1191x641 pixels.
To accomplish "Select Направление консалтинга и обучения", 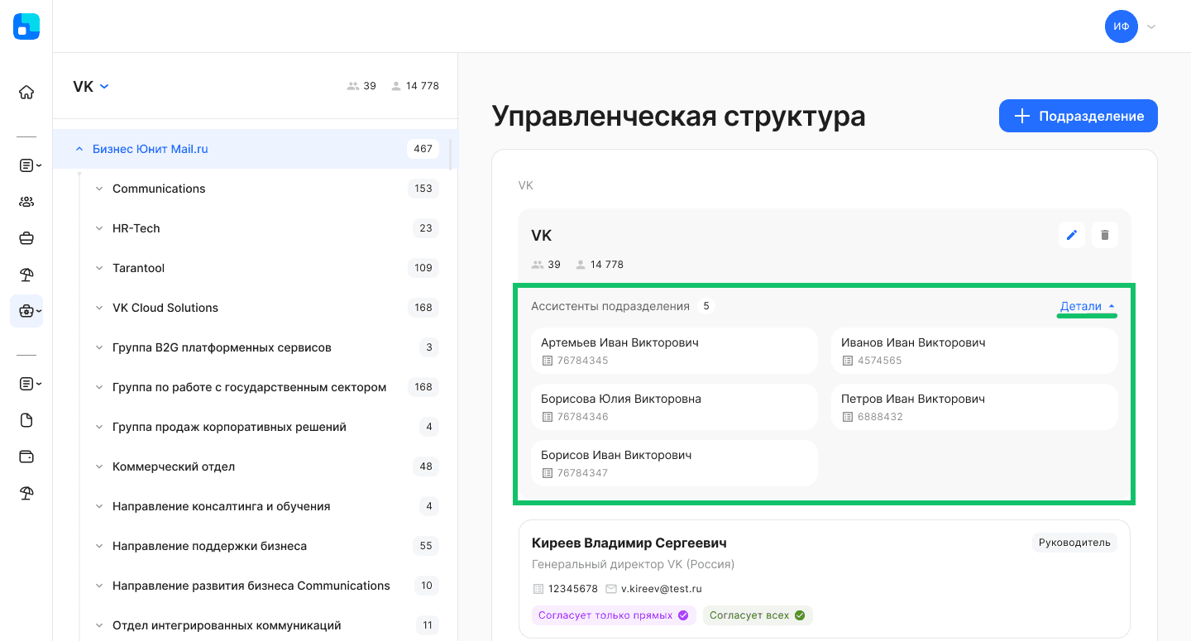I will (221, 506).
